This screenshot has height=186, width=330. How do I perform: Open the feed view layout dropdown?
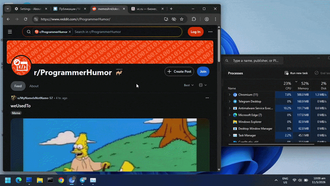click(x=203, y=85)
